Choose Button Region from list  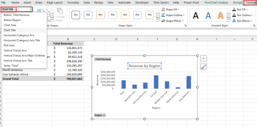coord(24,20)
